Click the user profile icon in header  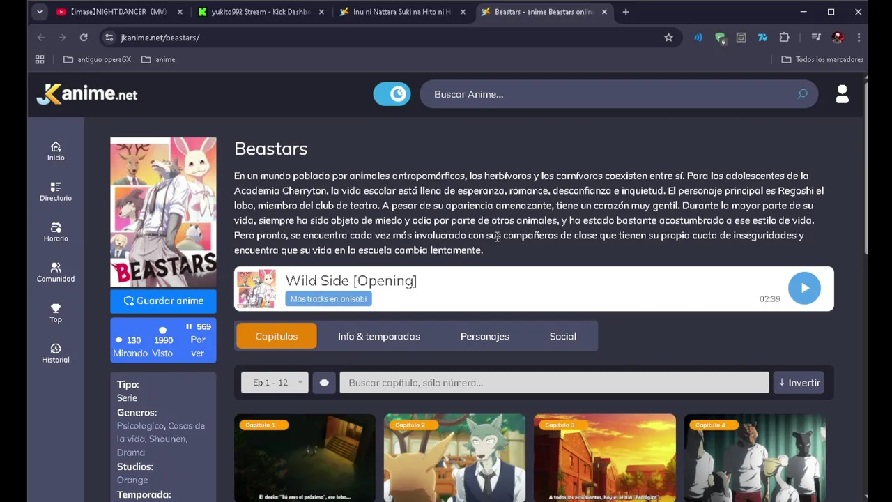[842, 94]
